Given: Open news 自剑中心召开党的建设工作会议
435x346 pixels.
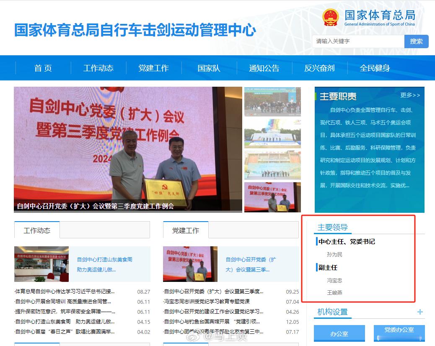Looking at the screenshot, I should coord(214,312).
